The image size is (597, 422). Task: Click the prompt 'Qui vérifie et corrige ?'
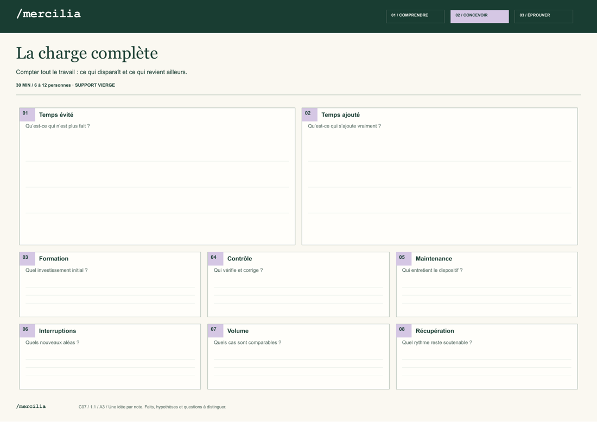coord(238,270)
